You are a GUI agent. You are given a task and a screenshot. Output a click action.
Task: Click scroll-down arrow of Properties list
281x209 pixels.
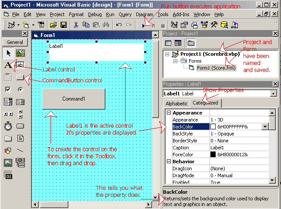pyautogui.click(x=272, y=180)
